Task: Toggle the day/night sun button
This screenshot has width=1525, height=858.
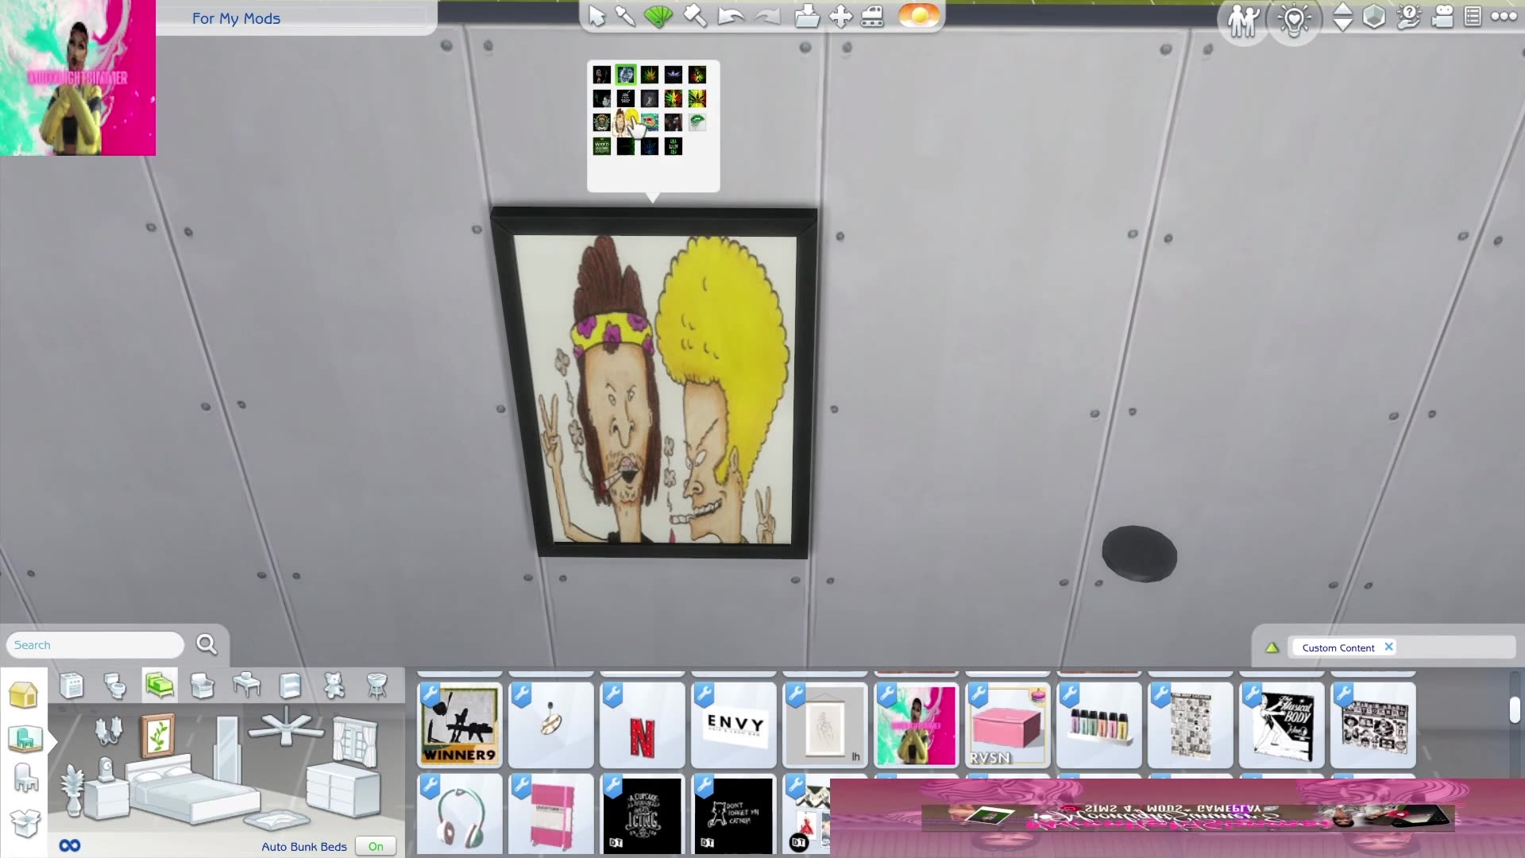Action: [919, 14]
